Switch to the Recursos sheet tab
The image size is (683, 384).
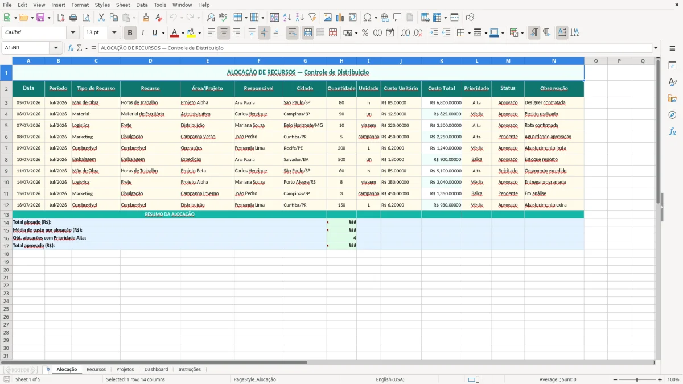click(96, 369)
